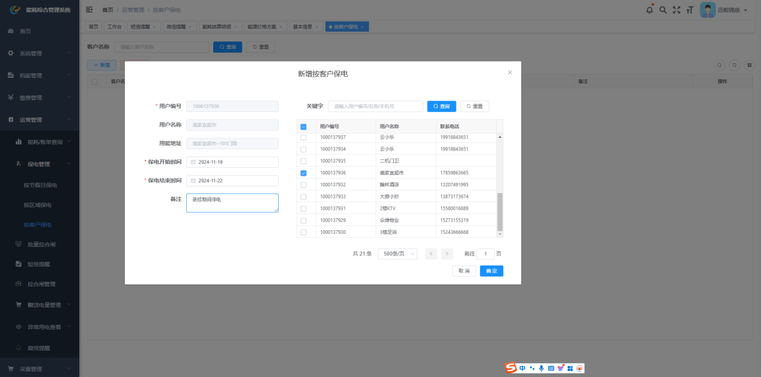Click the 确定 button in the dialog
761x377 pixels.
point(491,271)
